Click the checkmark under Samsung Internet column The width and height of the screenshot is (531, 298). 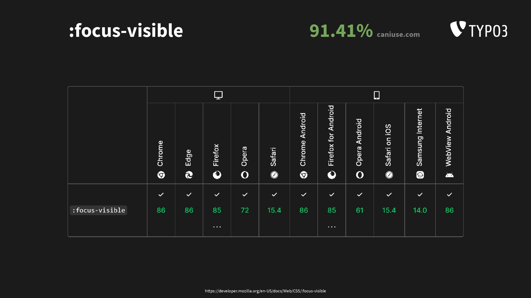[x=420, y=195]
